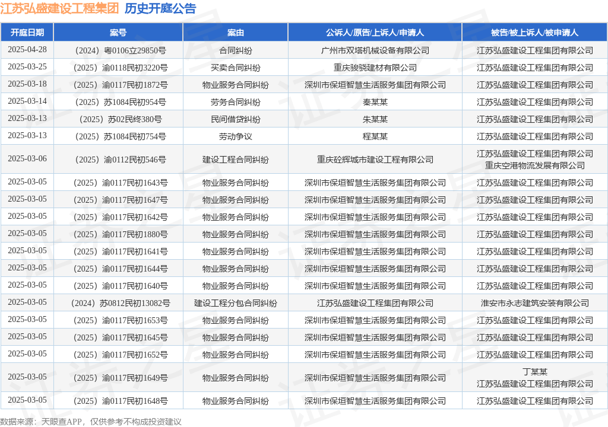This screenshot has height=427, width=608.
Task: Click the 劳务合同纠纷 cell
Action: pos(235,102)
